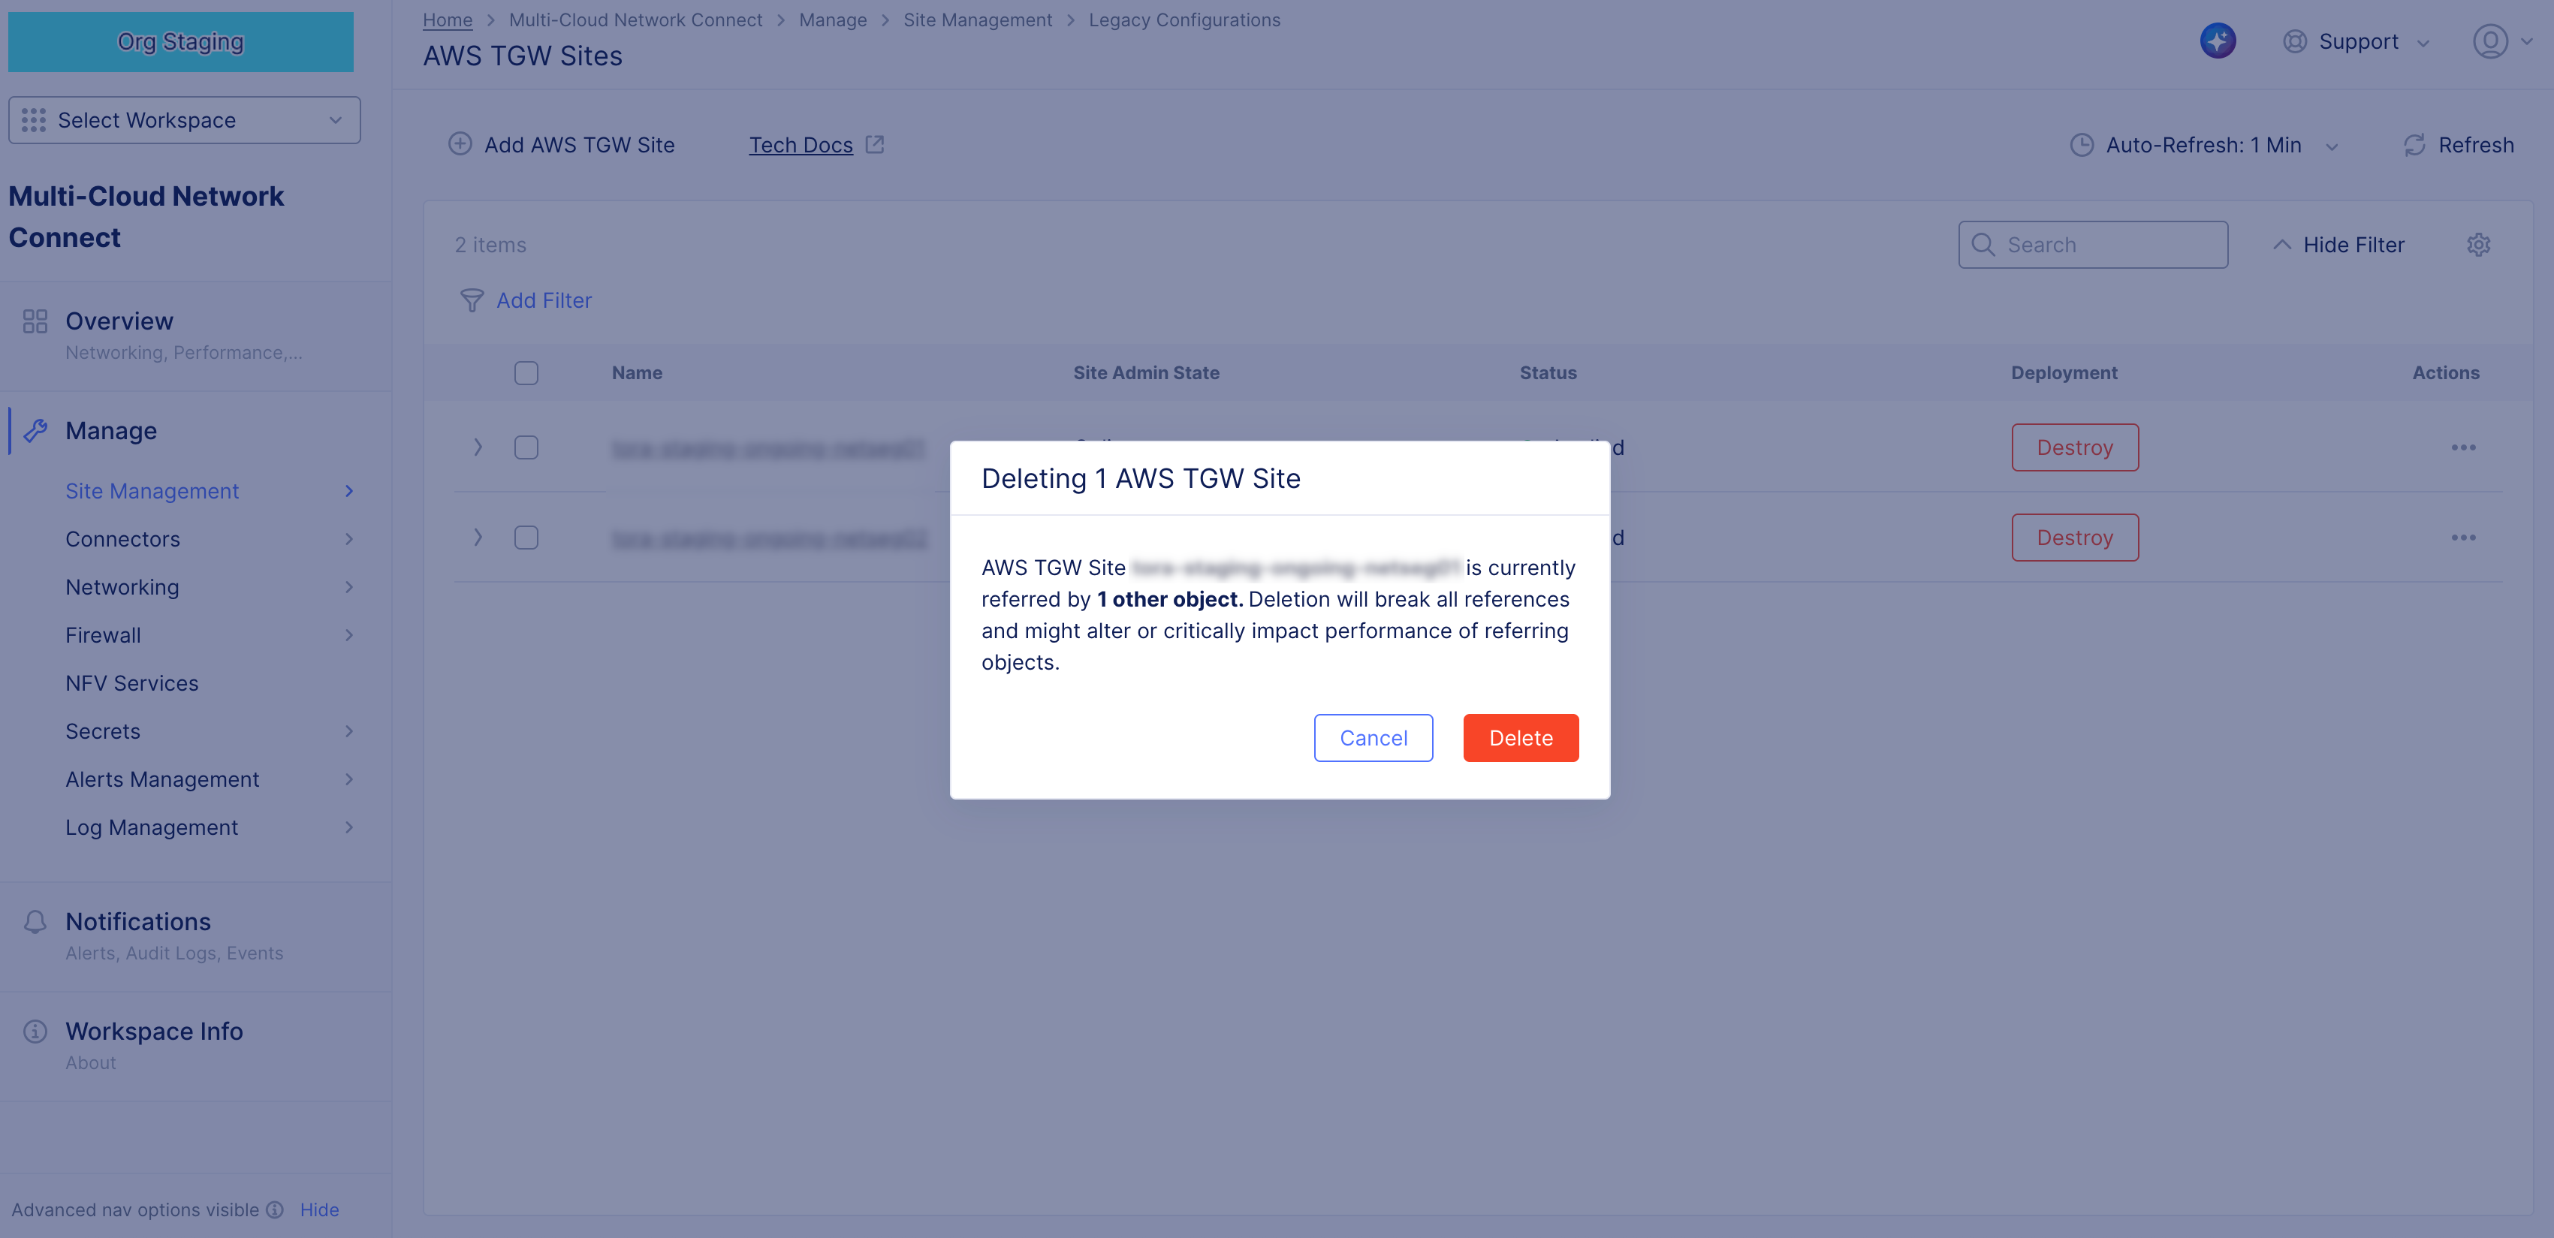
Task: Click the Refresh icon
Action: (x=2416, y=145)
